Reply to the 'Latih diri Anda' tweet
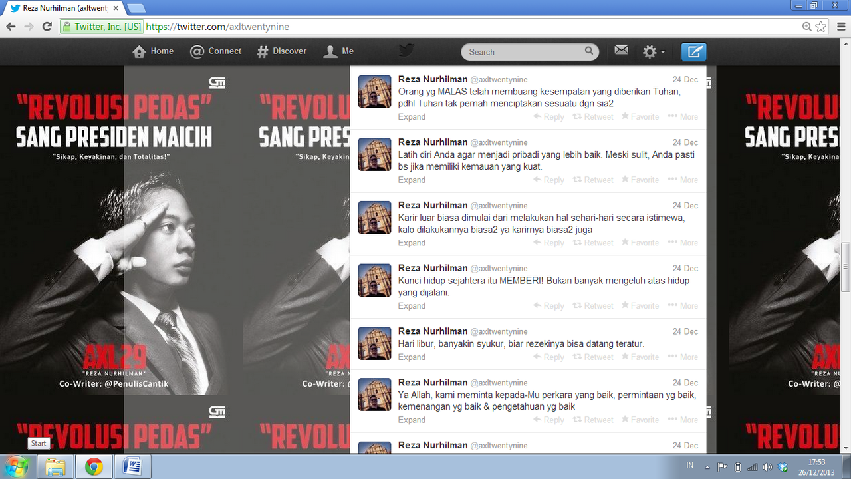This screenshot has width=851, height=479. coord(548,180)
